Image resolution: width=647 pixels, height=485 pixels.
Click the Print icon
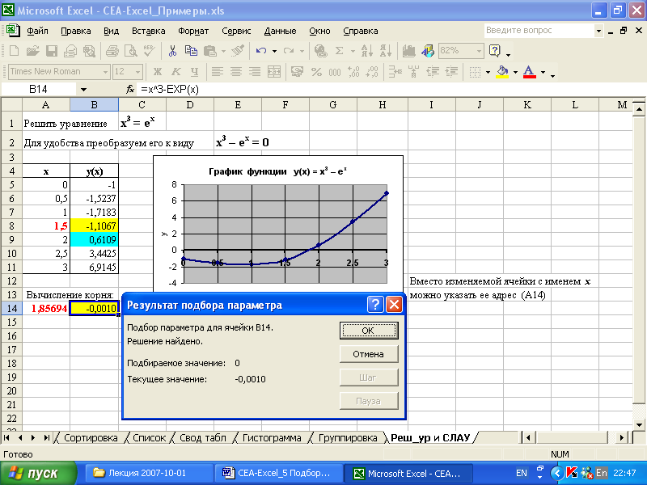pos(112,51)
